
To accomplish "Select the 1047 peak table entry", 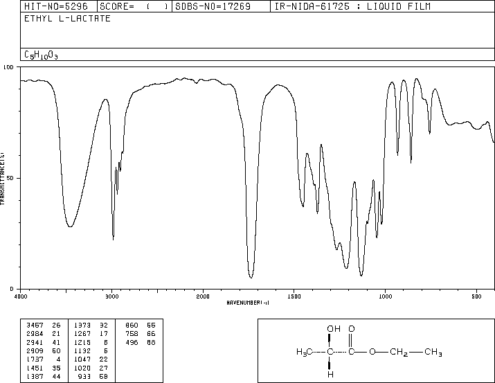I will pos(91,359).
